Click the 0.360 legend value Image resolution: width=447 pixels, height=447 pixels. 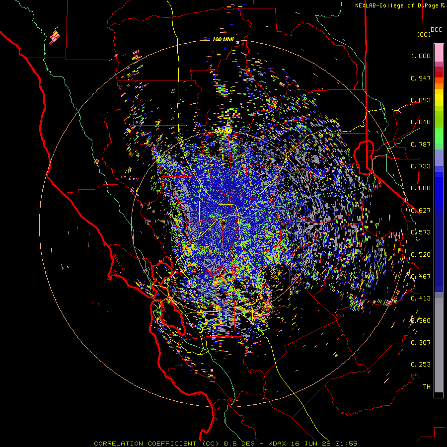pyautogui.click(x=421, y=321)
